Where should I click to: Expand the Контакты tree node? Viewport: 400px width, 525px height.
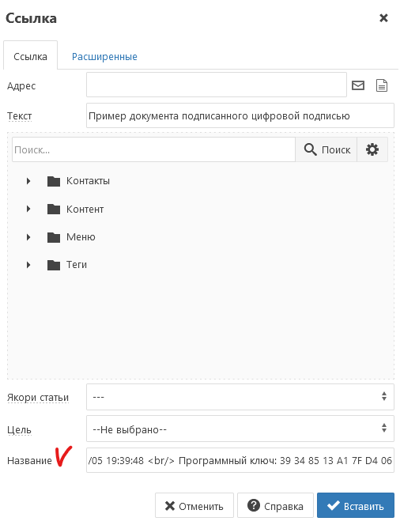[x=28, y=181]
